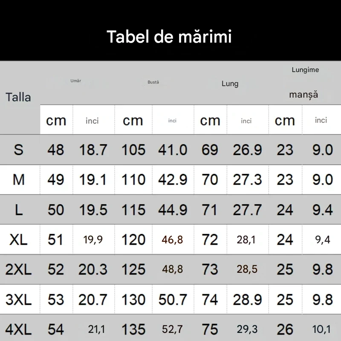Click sleeve inch value 10,1
The height and width of the screenshot is (341, 341).
tap(322, 329)
